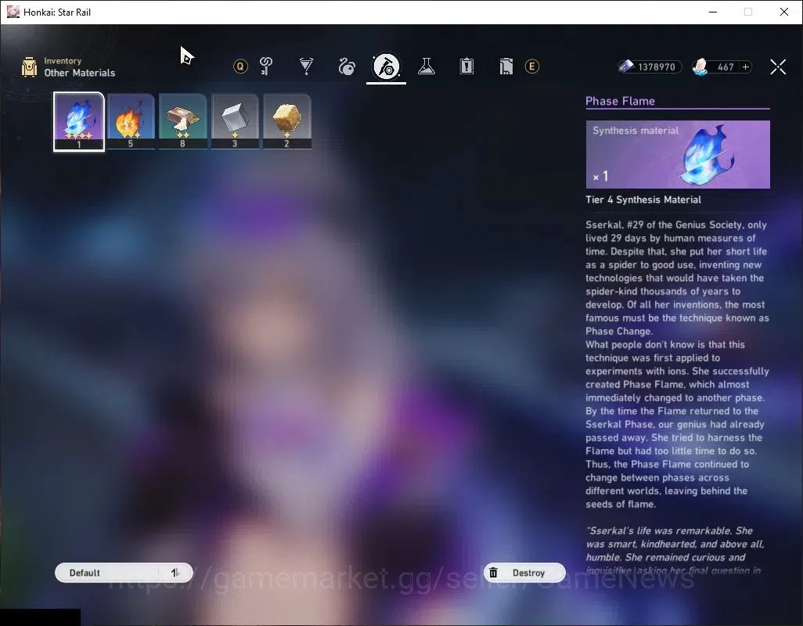The width and height of the screenshot is (803, 626).
Task: Click the Phase Flame title text
Action: [620, 101]
